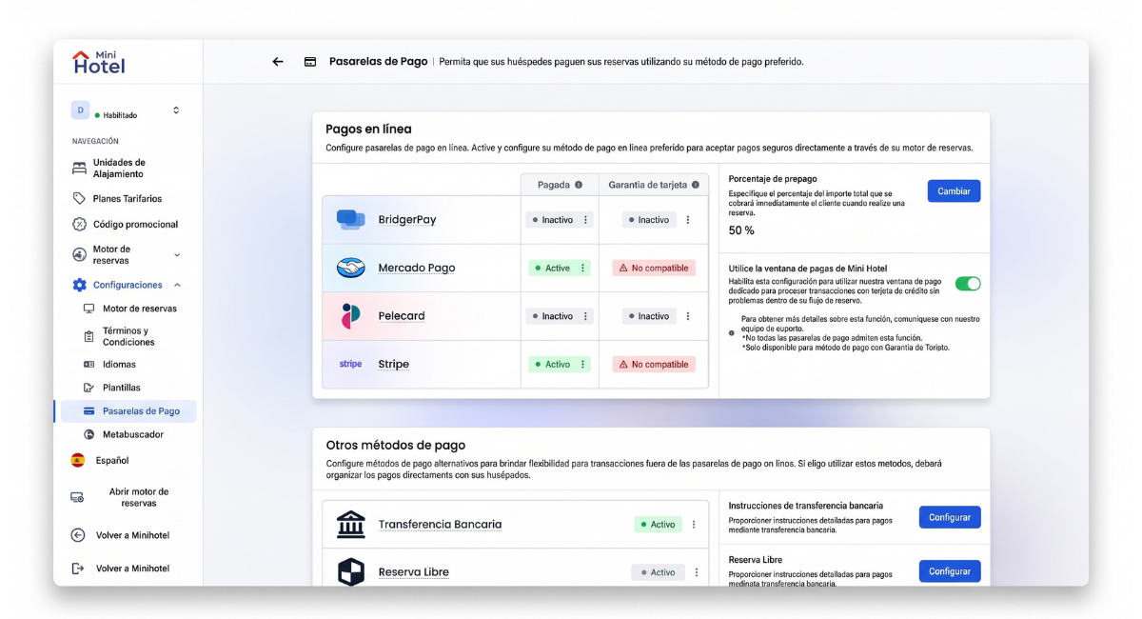Click the 50 % prepayment value
Screen dimensions: 1142x619
click(741, 230)
